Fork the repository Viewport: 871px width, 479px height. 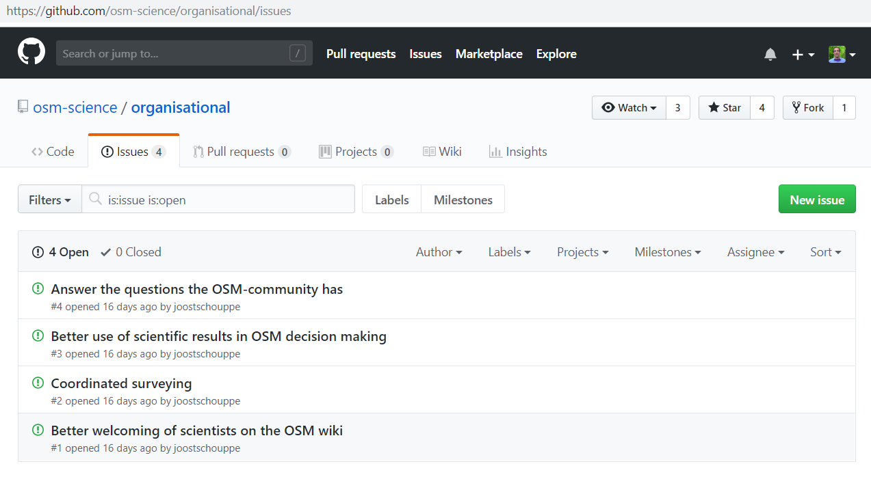coord(808,108)
